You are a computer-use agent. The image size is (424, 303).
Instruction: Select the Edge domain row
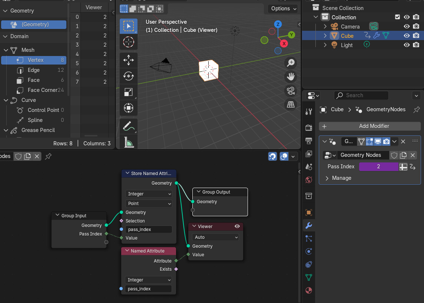coord(34,70)
